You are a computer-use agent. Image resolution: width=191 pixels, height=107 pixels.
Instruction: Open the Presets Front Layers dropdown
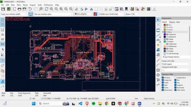176,64
